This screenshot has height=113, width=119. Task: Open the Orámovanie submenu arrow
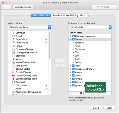point(46,86)
